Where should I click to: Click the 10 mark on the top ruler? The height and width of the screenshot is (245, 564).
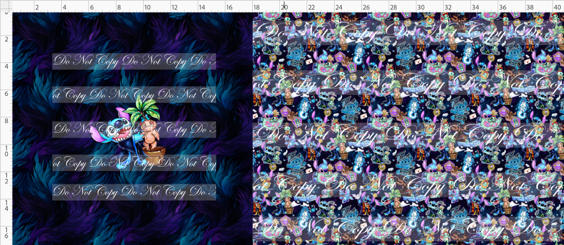(148, 8)
